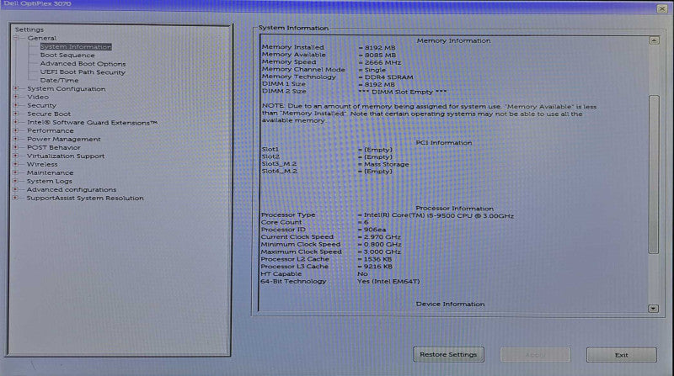Select the Performance category
The image size is (674, 376).
50,130
